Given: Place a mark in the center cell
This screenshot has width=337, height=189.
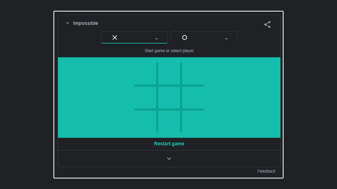Looking at the screenshot, I should (169, 97).
